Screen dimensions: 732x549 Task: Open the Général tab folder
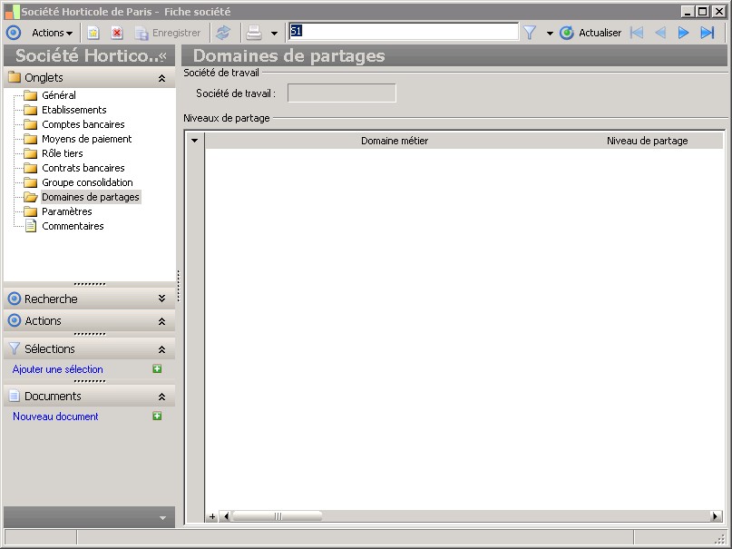pos(58,95)
